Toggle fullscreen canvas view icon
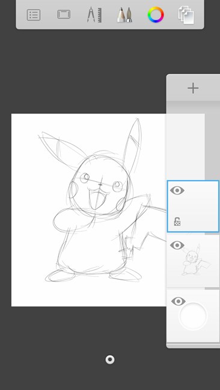 pyautogui.click(x=64, y=14)
